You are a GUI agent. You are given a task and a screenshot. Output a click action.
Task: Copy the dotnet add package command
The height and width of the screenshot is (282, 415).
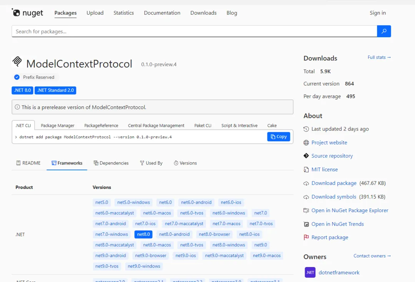click(x=279, y=136)
